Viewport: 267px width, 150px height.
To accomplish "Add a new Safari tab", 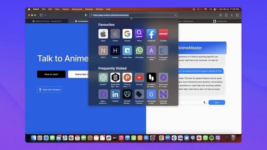I will [x=232, y=15].
